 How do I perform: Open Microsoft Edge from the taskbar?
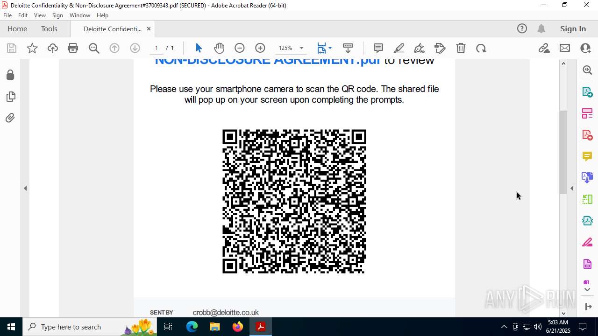192,327
